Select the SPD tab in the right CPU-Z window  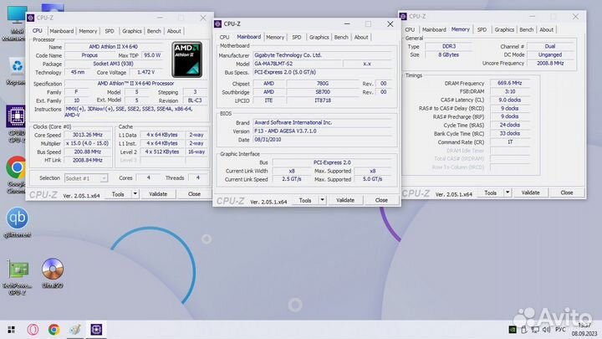click(482, 29)
